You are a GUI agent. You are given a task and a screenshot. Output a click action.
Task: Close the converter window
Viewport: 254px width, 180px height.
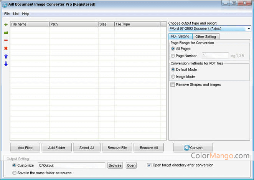tap(245, 3)
